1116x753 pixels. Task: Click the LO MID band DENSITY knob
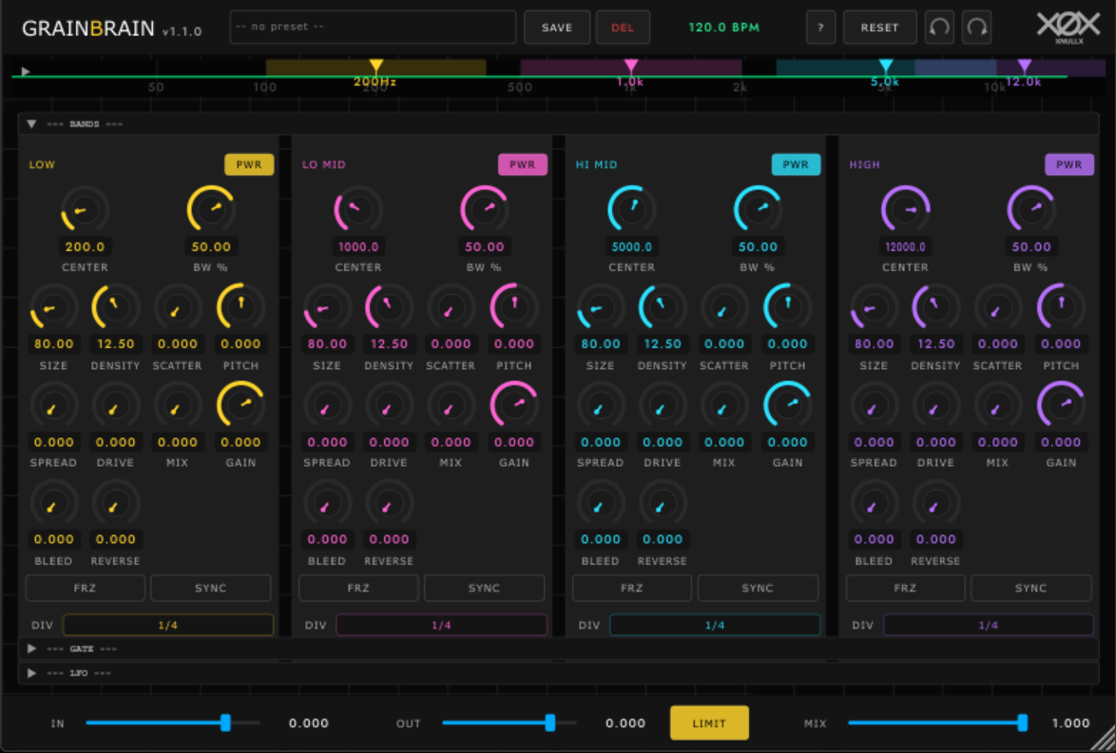[x=389, y=307]
